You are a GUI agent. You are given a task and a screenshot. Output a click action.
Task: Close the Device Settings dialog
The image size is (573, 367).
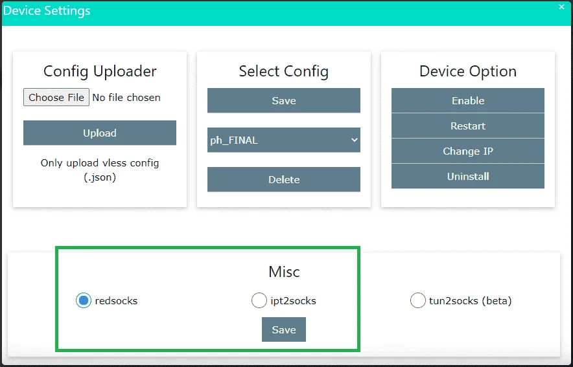point(562,6)
